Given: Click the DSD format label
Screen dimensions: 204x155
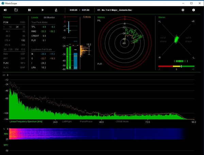Looking at the screenshot, I should pyautogui.click(x=23, y=22).
